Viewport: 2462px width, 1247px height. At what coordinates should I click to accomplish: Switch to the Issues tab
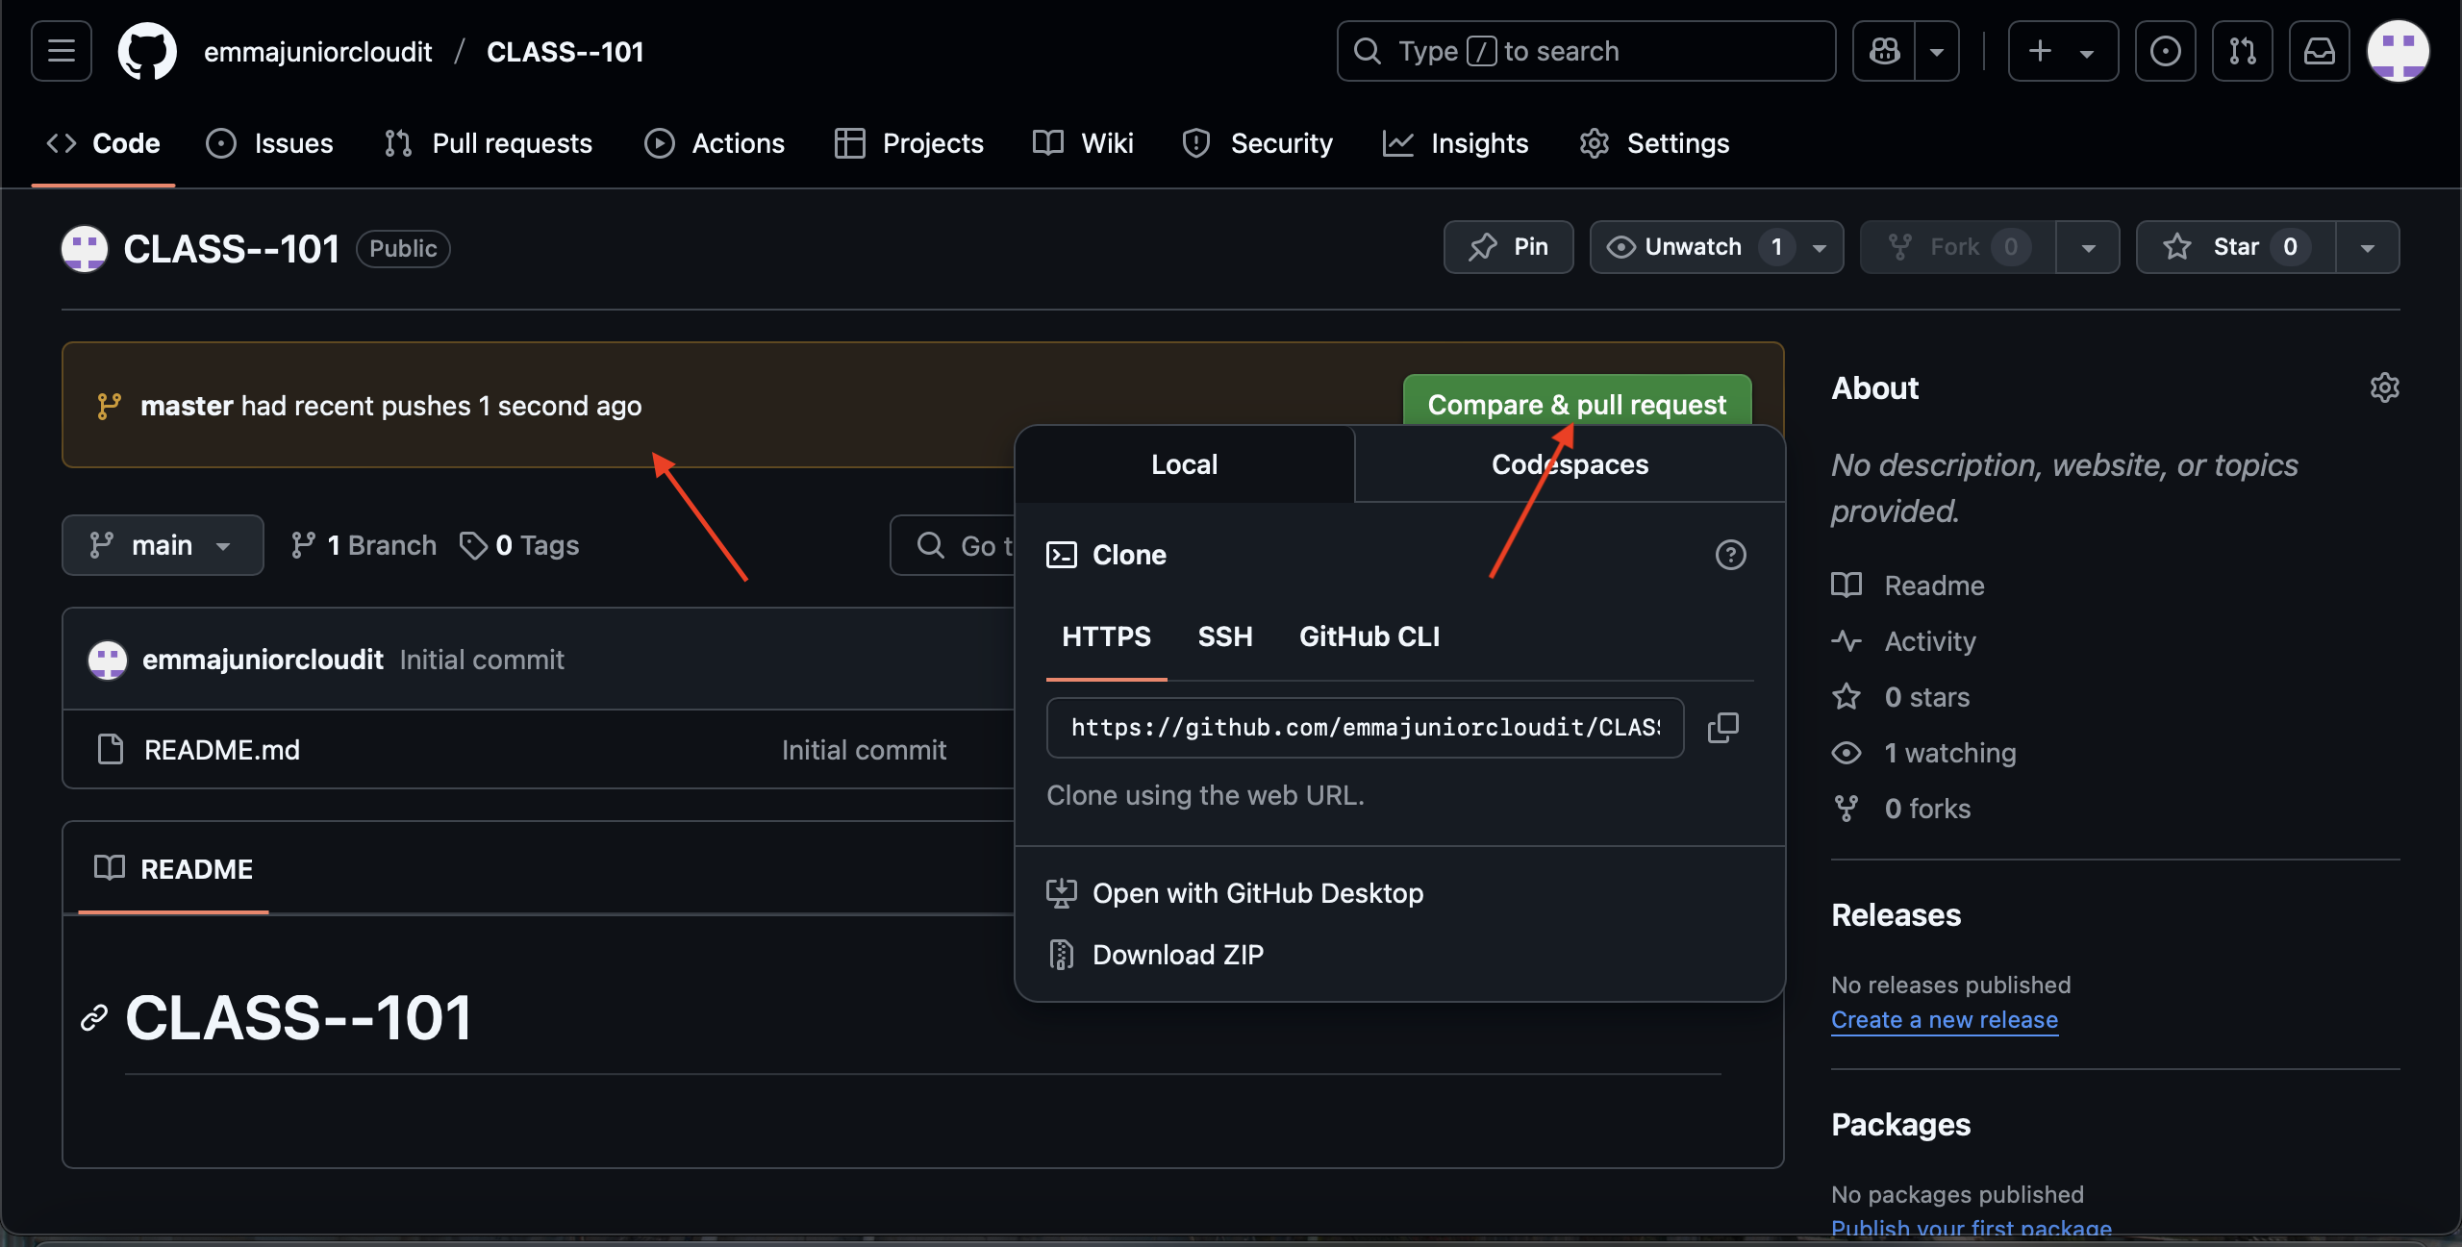pos(270,143)
